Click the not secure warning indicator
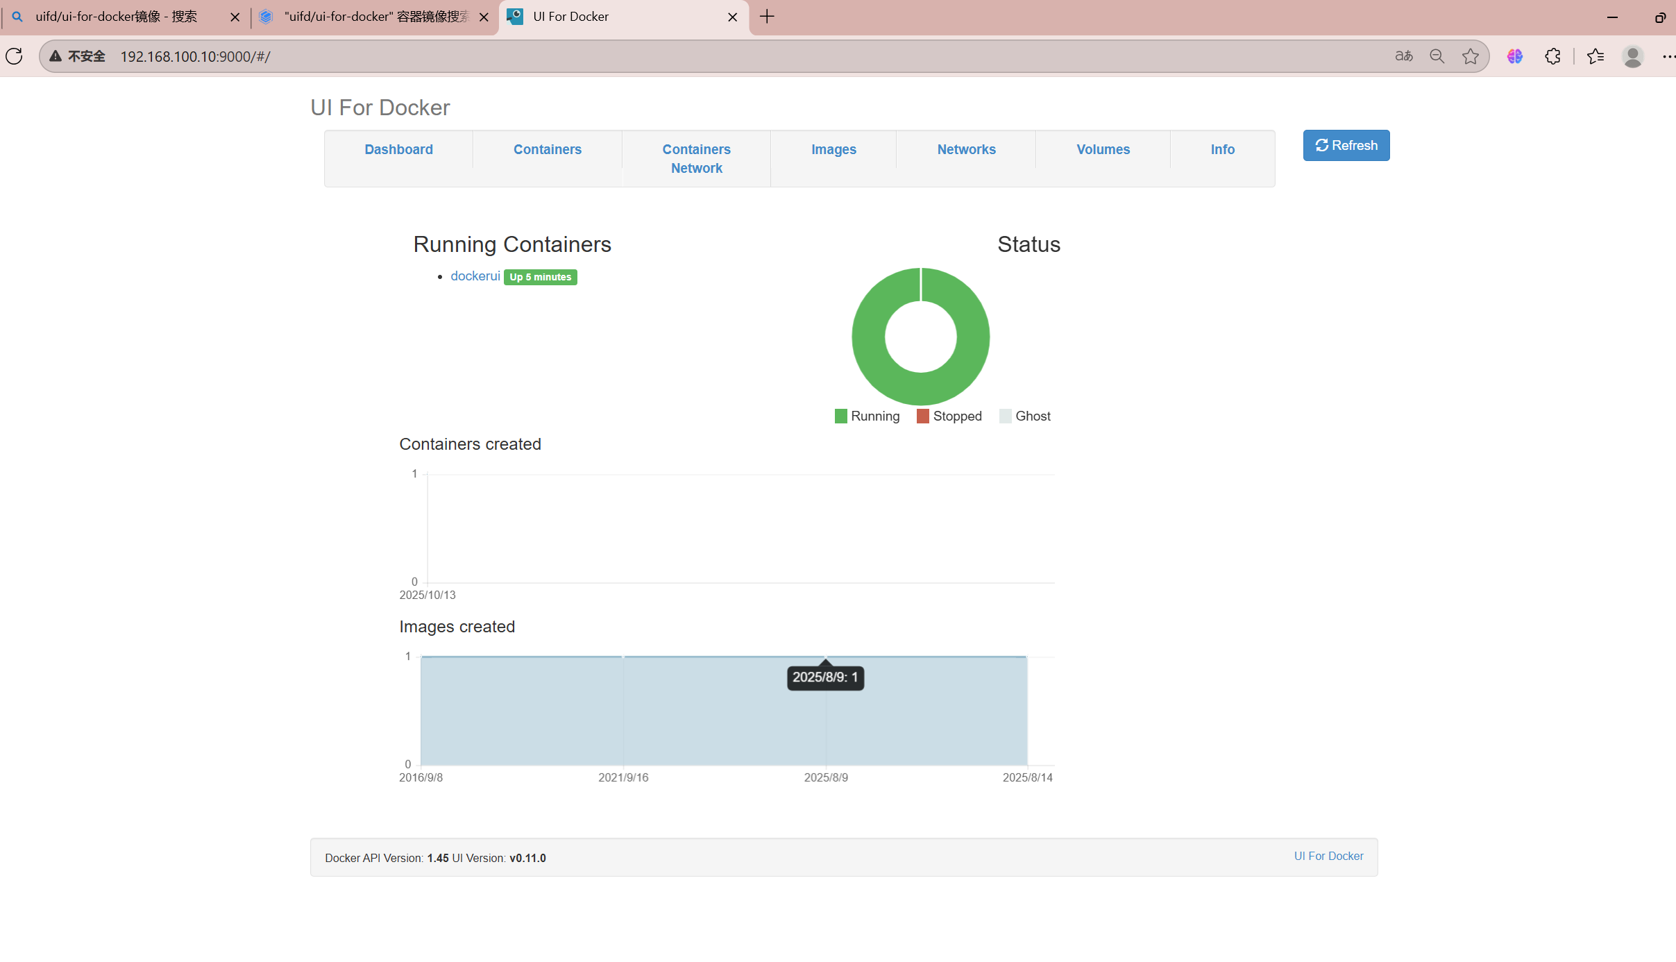This screenshot has height=962, width=1676. coord(77,56)
